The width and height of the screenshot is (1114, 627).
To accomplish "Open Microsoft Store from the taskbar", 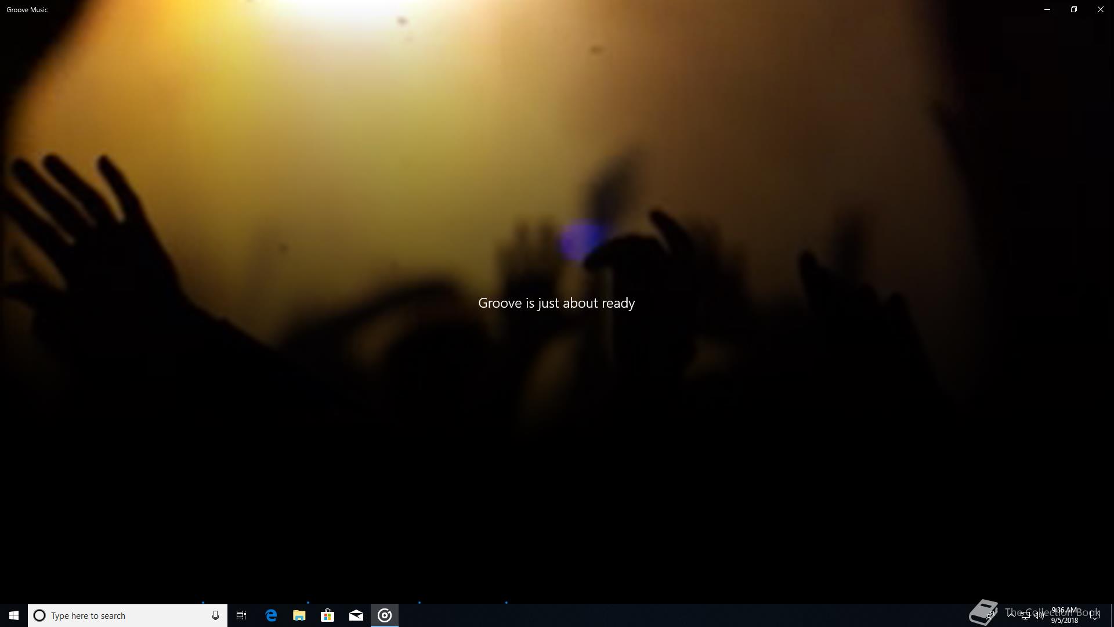I will tap(327, 615).
